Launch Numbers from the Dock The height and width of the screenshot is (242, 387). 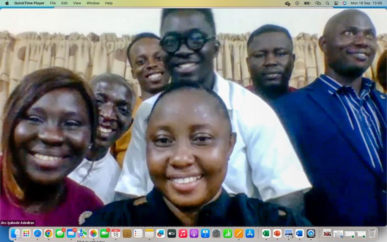point(228,233)
